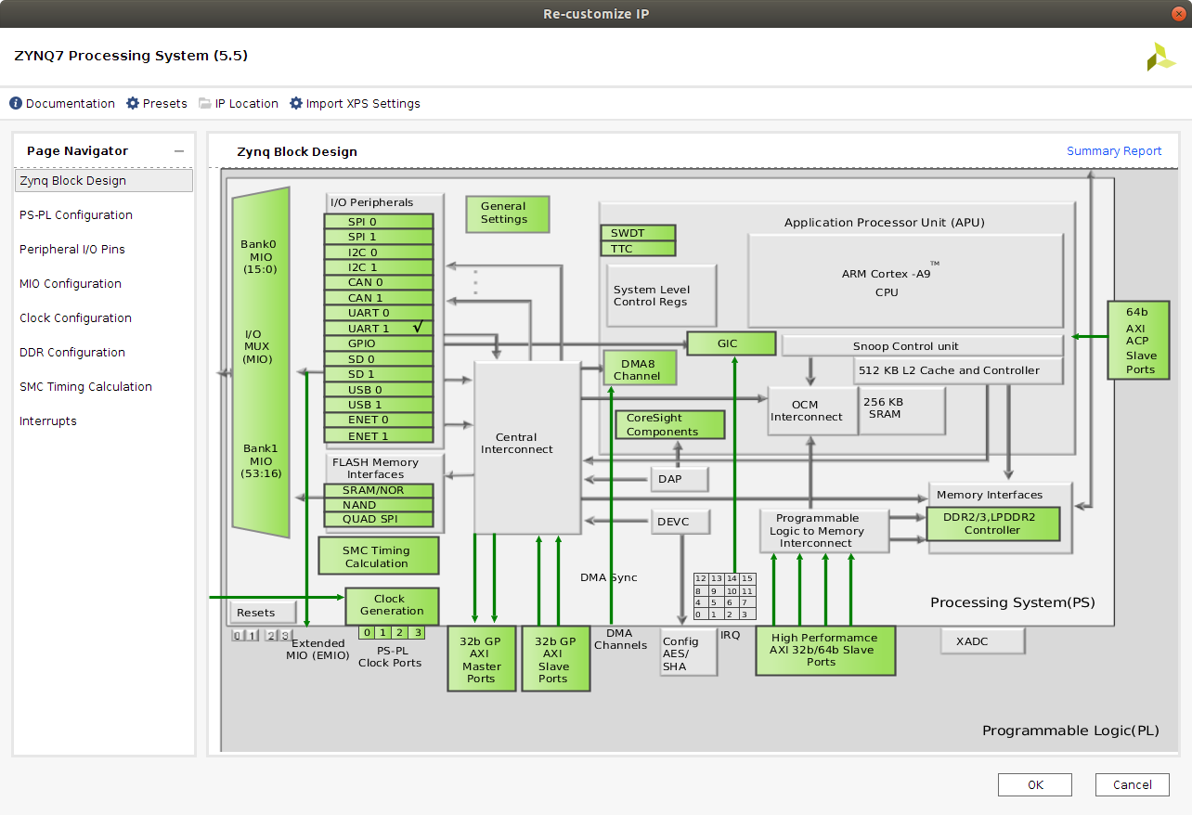Screen dimensions: 1192x815
Task: Open the Clock Generation block
Action: 392,605
